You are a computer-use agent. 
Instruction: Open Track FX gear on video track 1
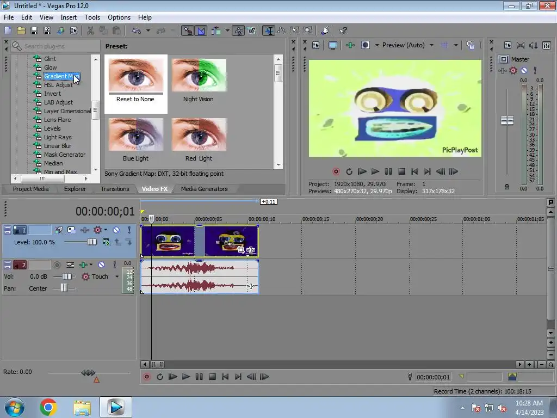click(97, 230)
